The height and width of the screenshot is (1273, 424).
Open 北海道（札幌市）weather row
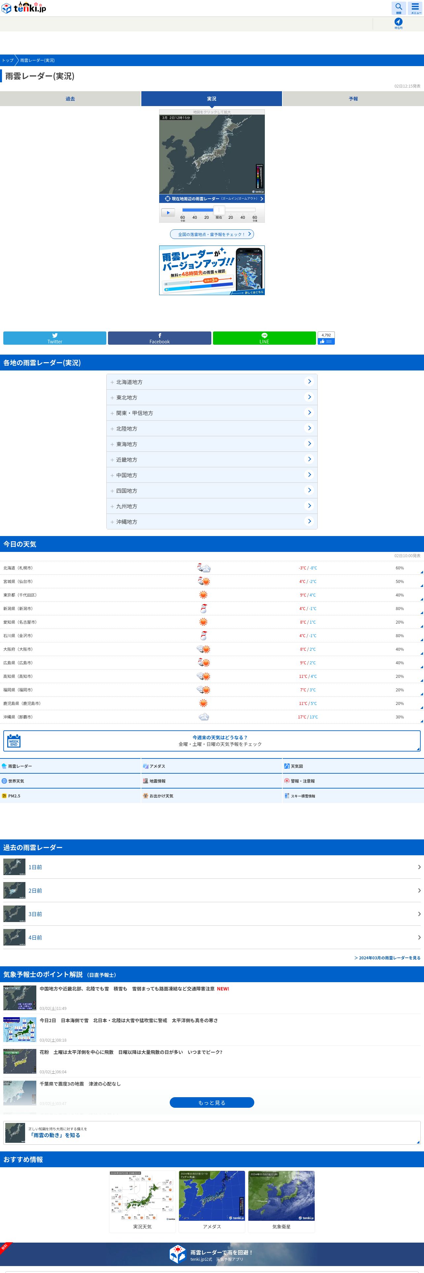tap(212, 568)
